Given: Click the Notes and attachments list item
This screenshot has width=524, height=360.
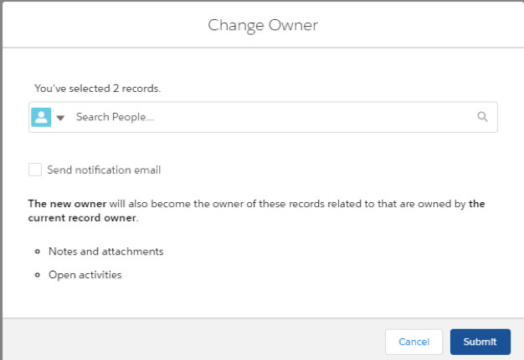Looking at the screenshot, I should pos(106,251).
